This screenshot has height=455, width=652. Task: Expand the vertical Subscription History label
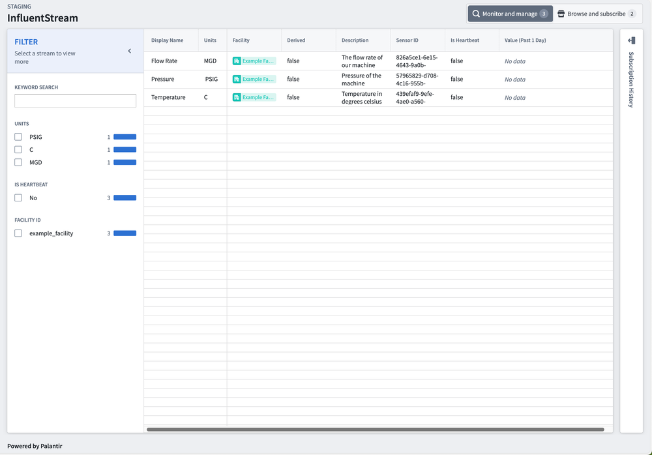(x=631, y=79)
